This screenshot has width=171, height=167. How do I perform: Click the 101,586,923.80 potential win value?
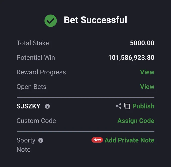coord(131,58)
